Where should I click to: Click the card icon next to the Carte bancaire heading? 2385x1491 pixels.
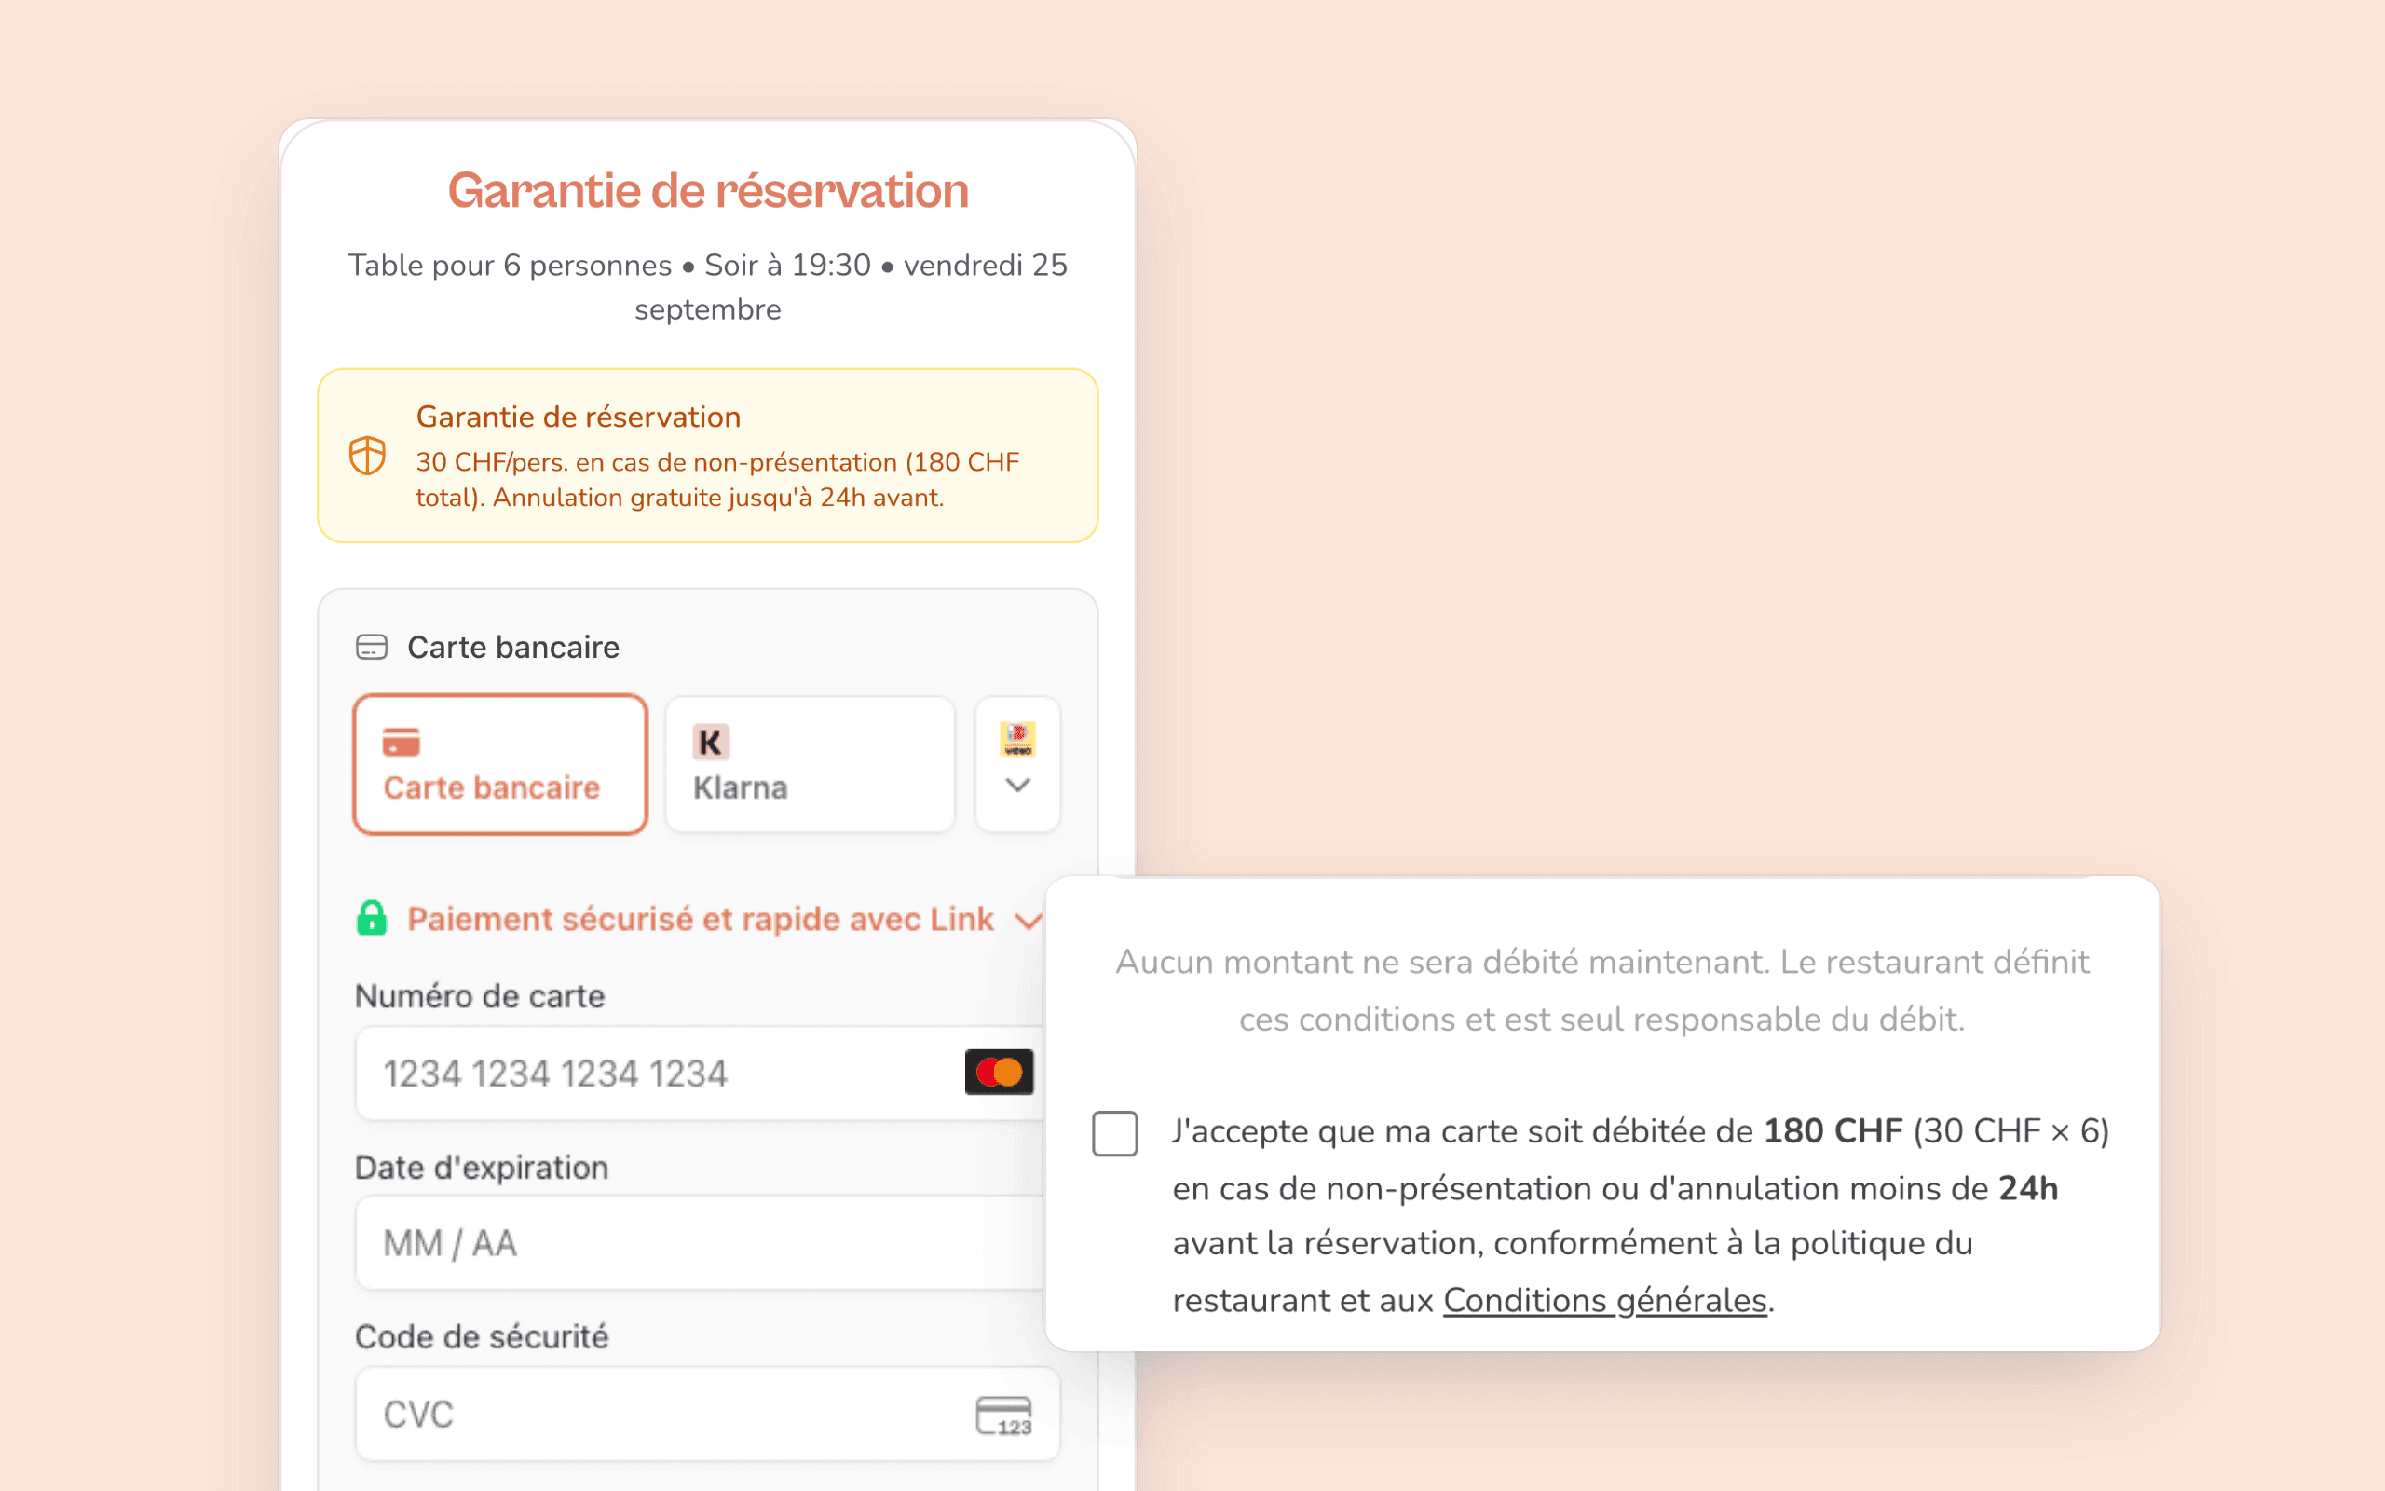coord(372,647)
